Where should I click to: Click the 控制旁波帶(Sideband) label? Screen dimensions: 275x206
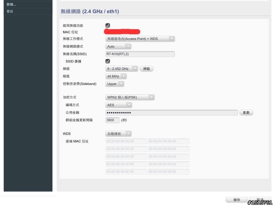click(x=79, y=84)
